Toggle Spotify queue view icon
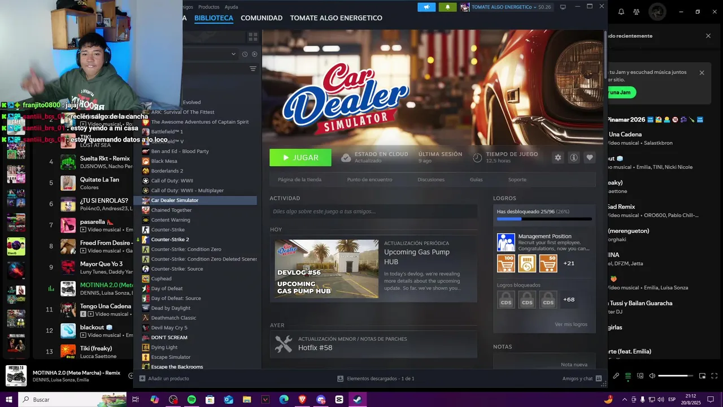 (628, 376)
